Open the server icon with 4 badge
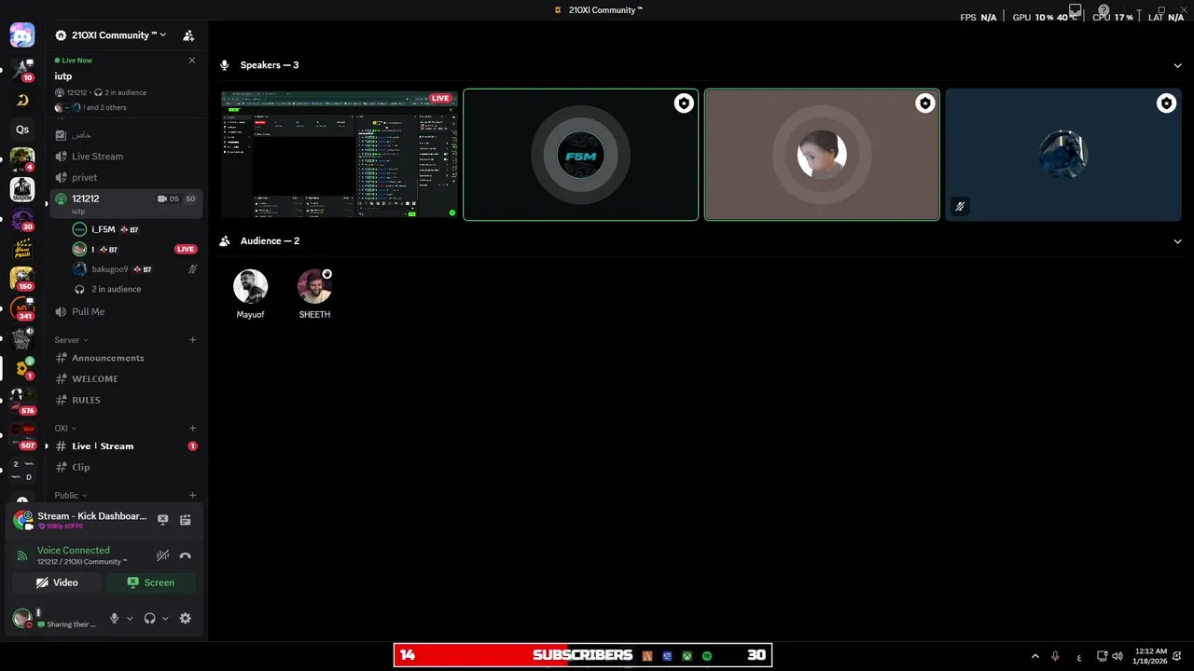 [22, 159]
